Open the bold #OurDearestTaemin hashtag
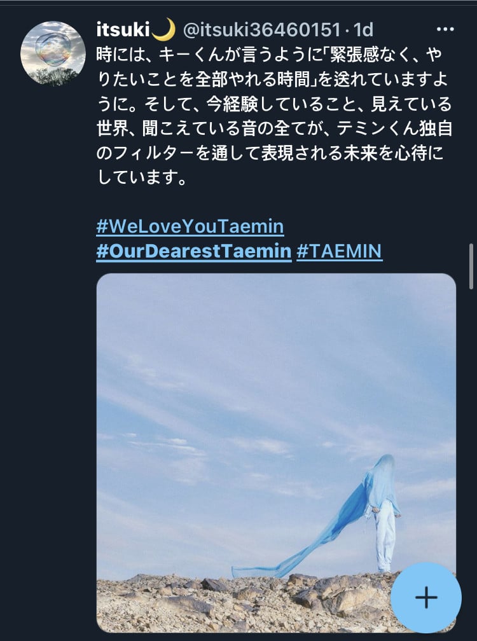This screenshot has height=641, width=477. tap(194, 251)
